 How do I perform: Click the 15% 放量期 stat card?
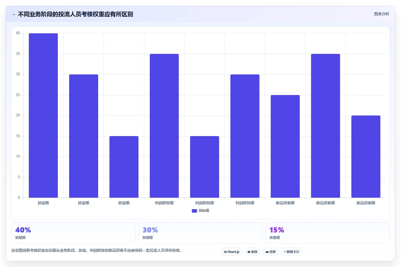coord(328,233)
